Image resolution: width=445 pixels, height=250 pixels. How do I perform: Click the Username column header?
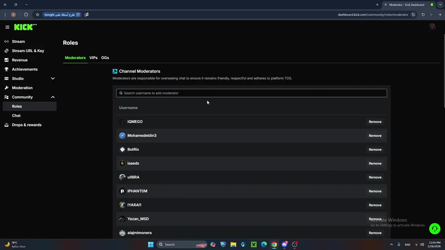click(x=128, y=108)
